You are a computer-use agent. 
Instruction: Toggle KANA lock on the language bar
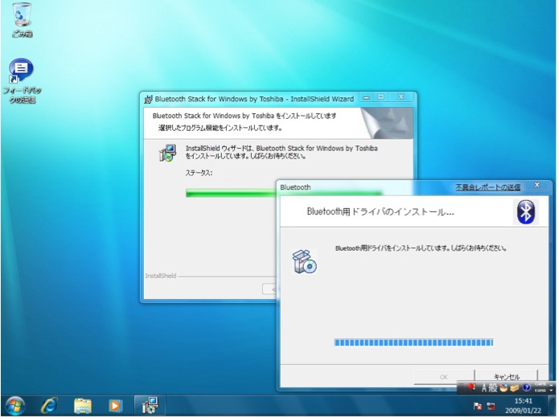click(540, 391)
